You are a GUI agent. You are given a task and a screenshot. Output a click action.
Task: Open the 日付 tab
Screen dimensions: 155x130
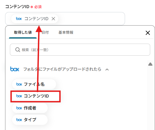45,32
